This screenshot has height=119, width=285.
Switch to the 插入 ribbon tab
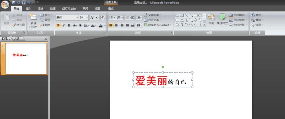point(28,9)
